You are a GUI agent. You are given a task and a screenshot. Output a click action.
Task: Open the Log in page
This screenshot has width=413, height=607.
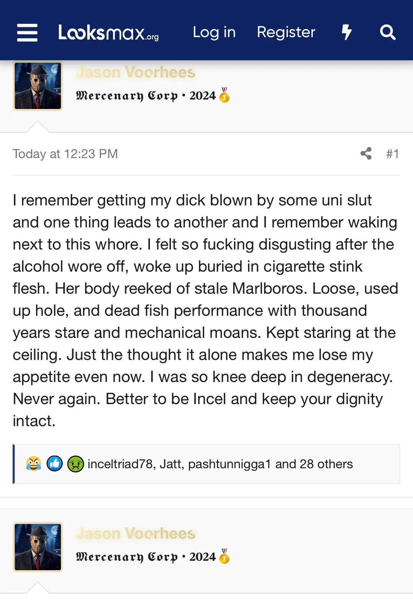pos(214,33)
